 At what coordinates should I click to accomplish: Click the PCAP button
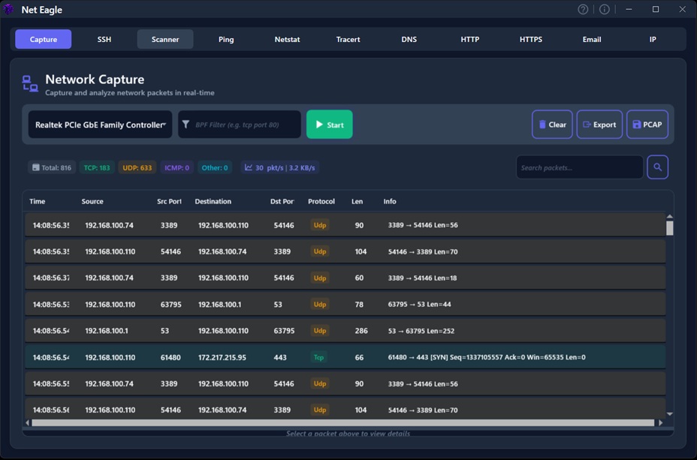point(647,125)
